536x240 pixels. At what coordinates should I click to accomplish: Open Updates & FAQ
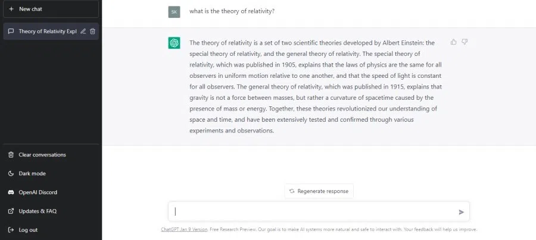38,211
